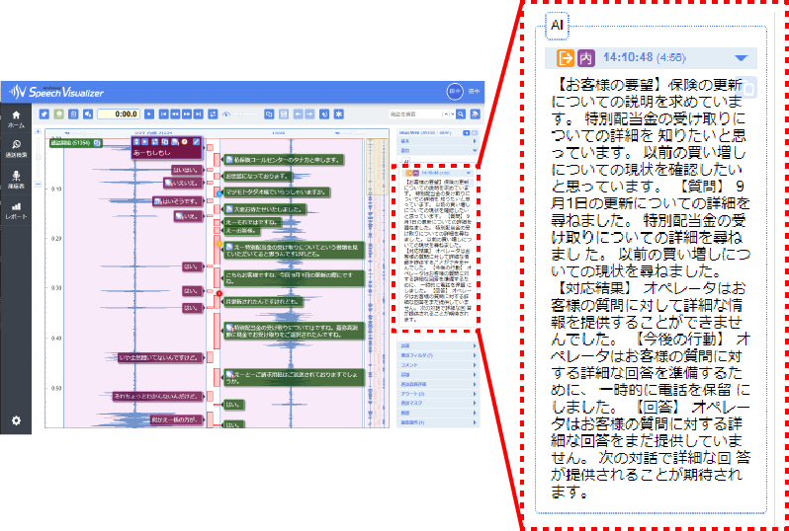Screen dimensions: 789x531
Task: Click the playback time field 0:00.0
Action: pos(119,114)
